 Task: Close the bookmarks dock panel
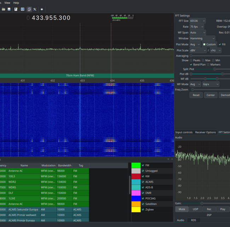coord(172,159)
